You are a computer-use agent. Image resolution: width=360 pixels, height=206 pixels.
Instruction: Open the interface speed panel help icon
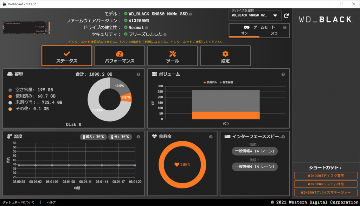tap(283, 137)
